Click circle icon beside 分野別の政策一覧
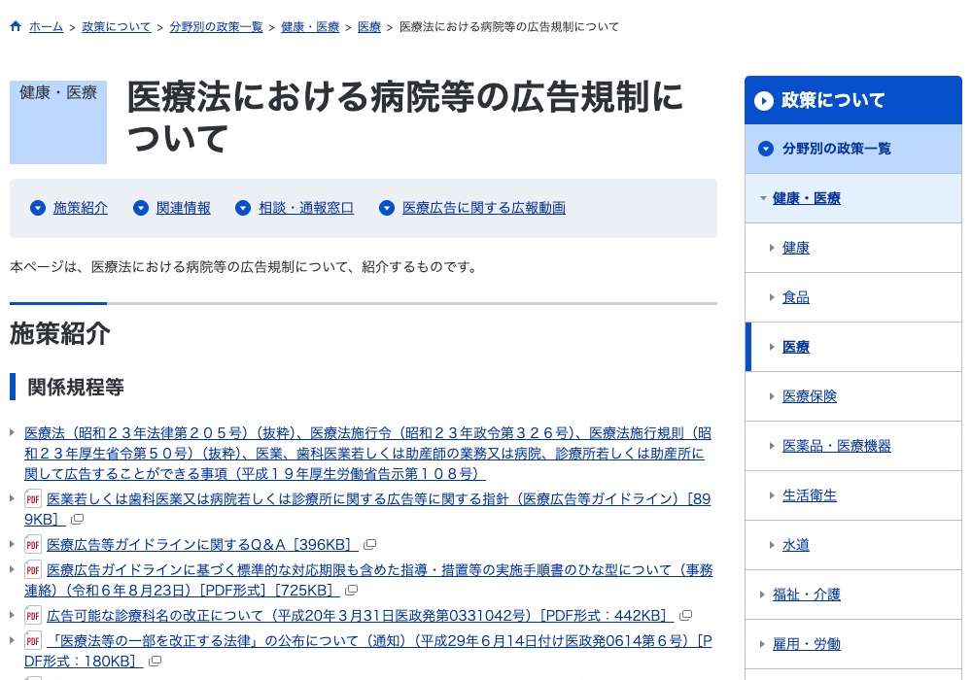 [766, 149]
